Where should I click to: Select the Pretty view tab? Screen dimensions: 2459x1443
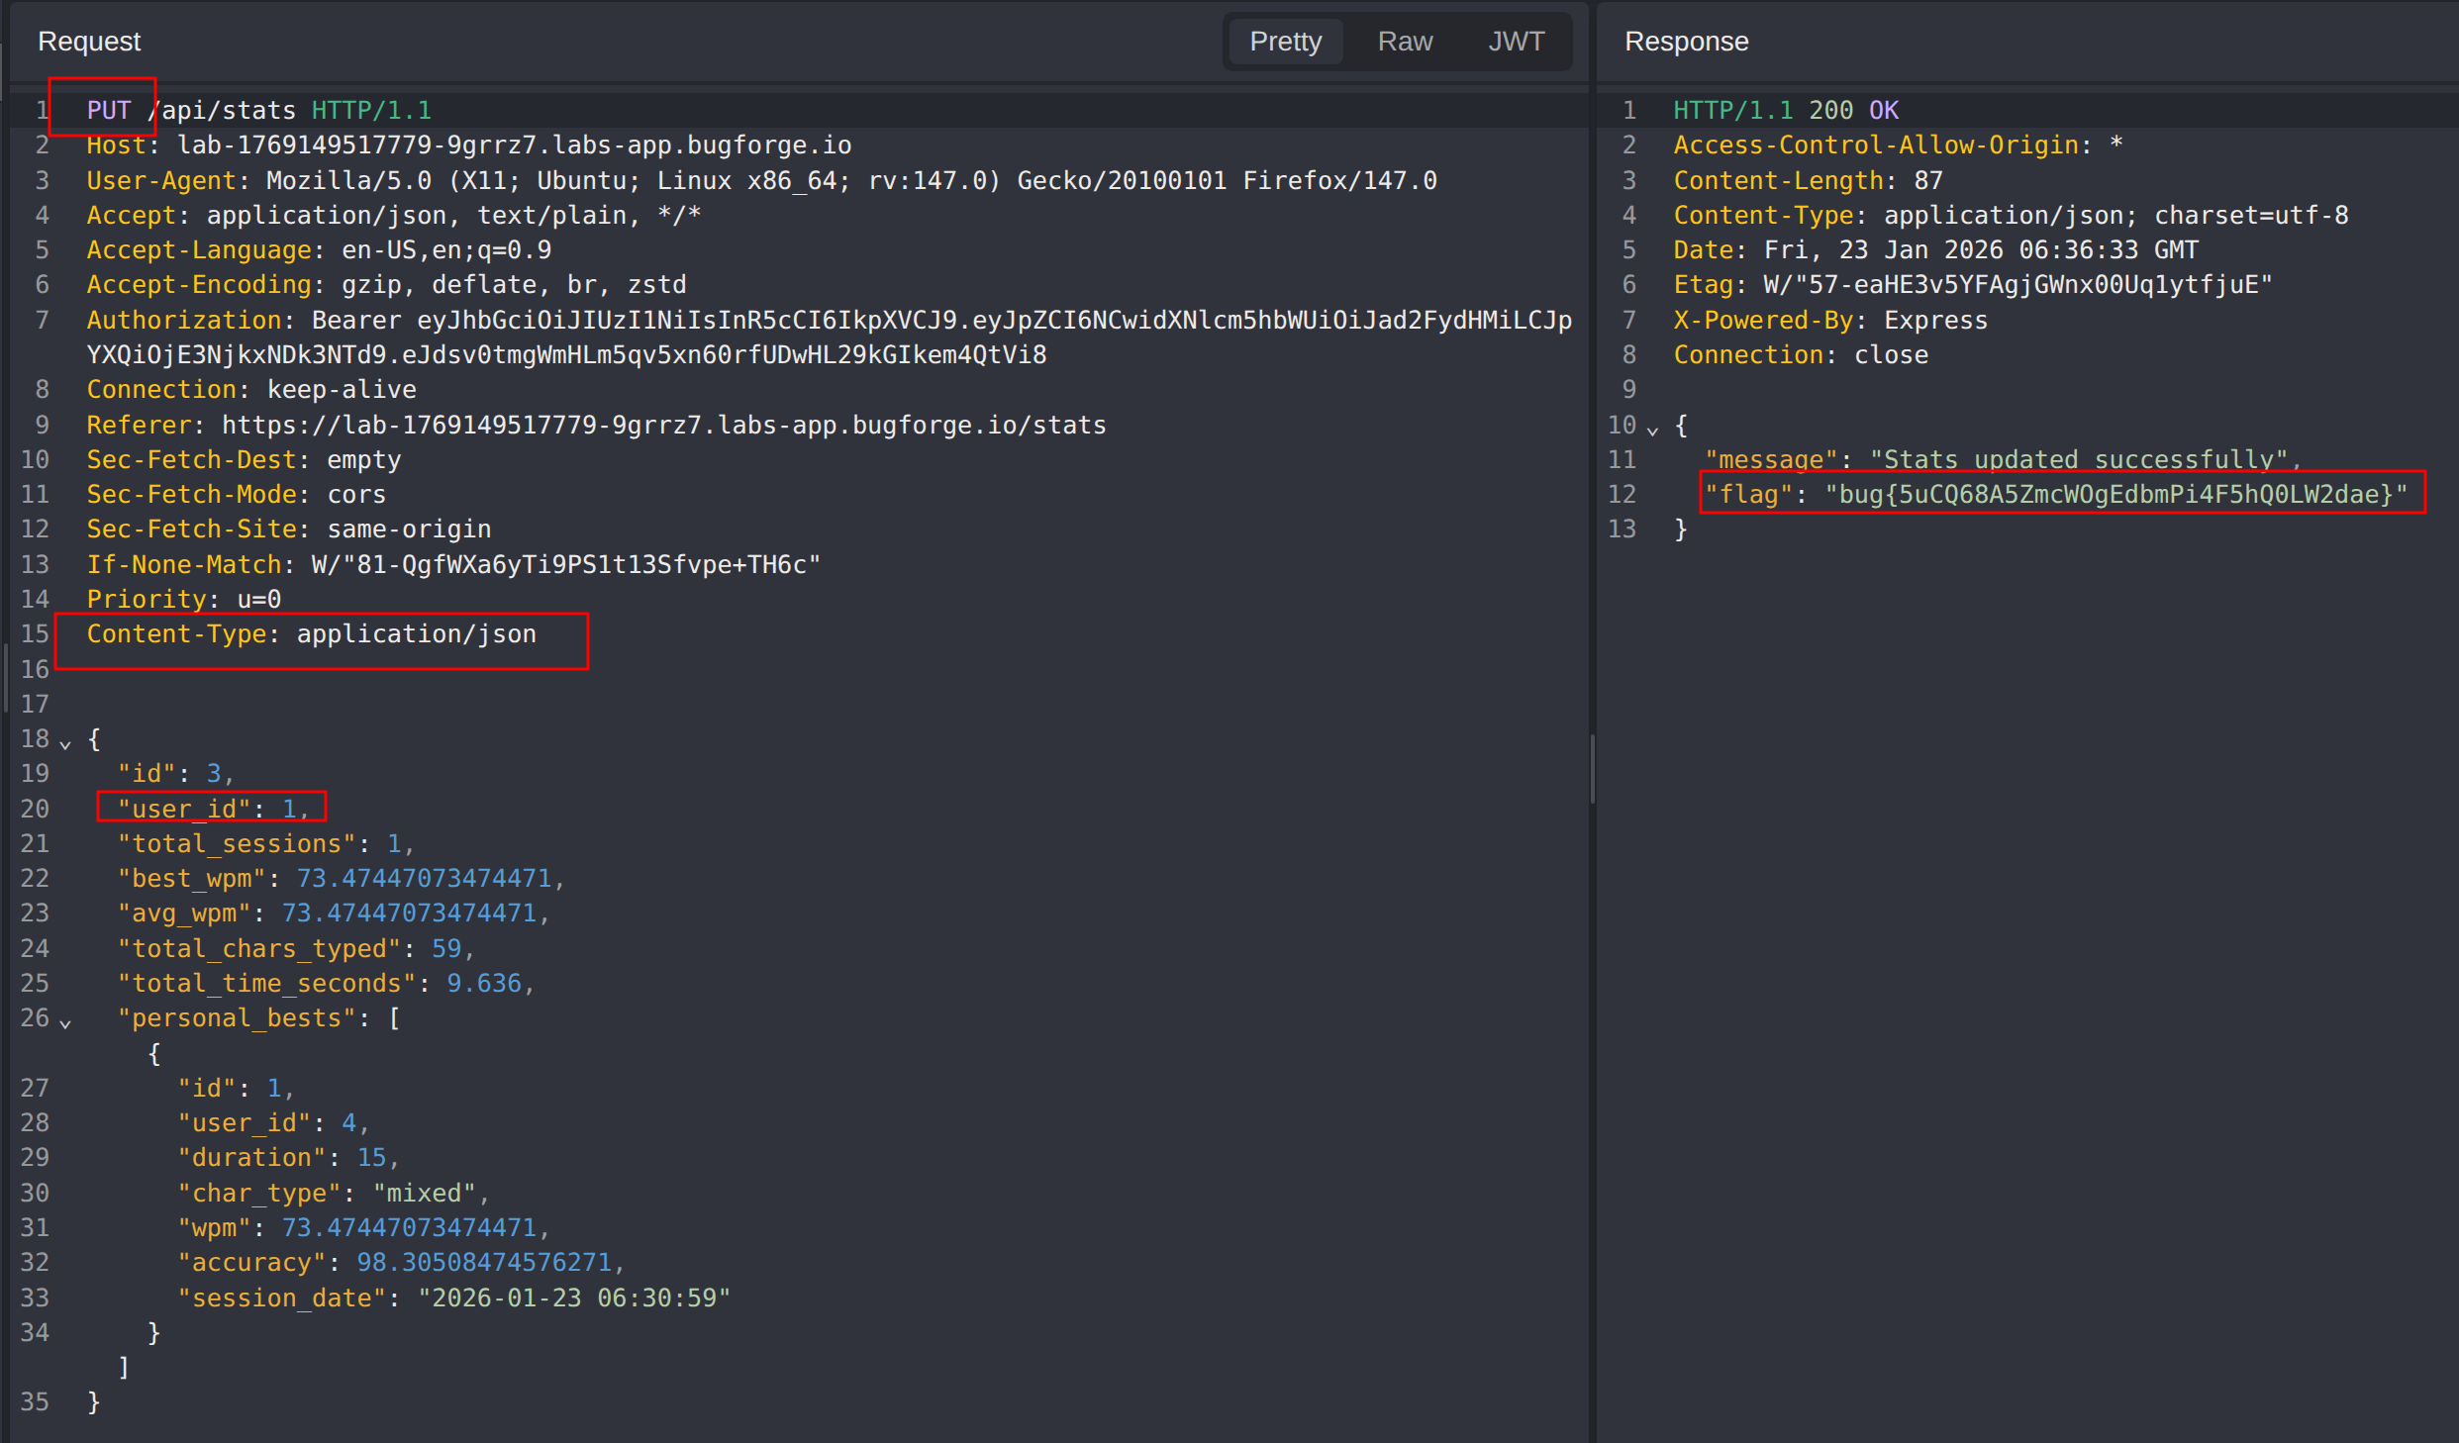pos(1285,42)
